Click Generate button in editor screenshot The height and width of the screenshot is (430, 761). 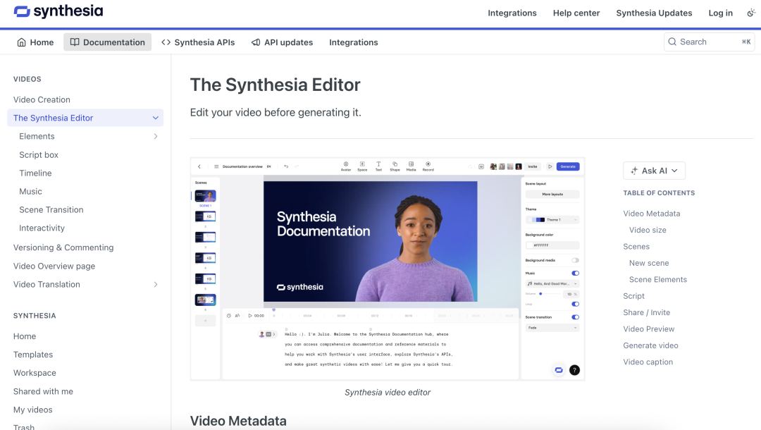coord(568,166)
